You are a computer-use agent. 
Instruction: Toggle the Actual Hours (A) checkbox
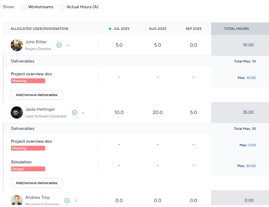coord(62,7)
